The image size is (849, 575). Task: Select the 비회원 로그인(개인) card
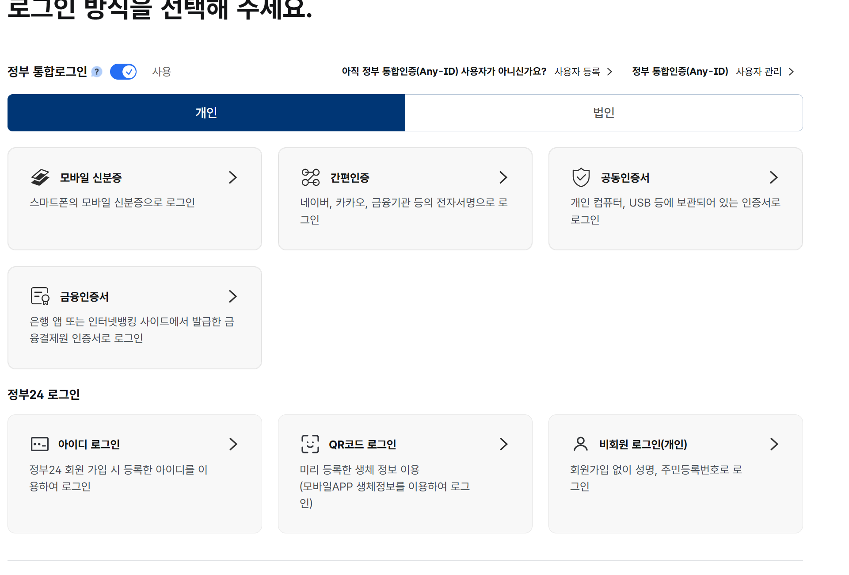675,473
